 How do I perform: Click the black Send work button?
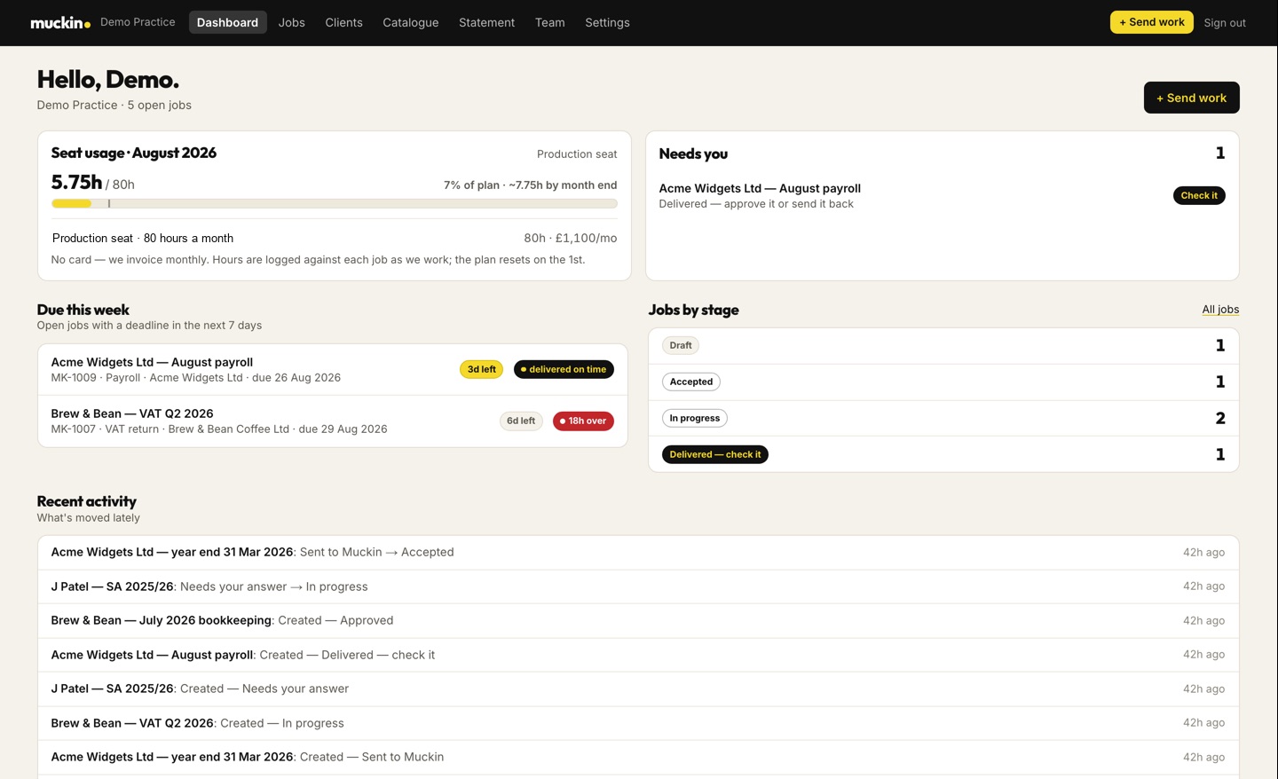tap(1191, 98)
